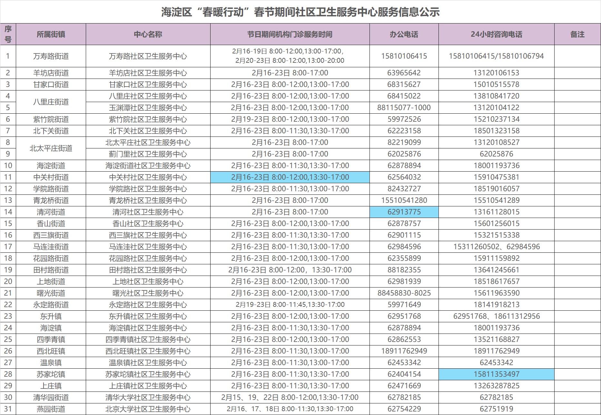Select the 所属街镇 column header
The height and width of the screenshot is (415, 601).
51,34
